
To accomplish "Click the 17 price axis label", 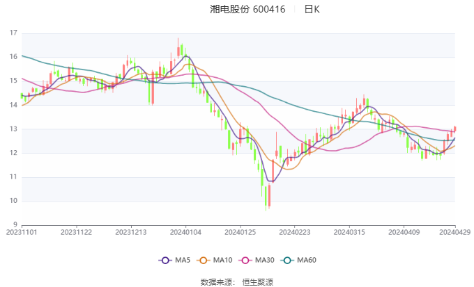I will click(13, 33).
